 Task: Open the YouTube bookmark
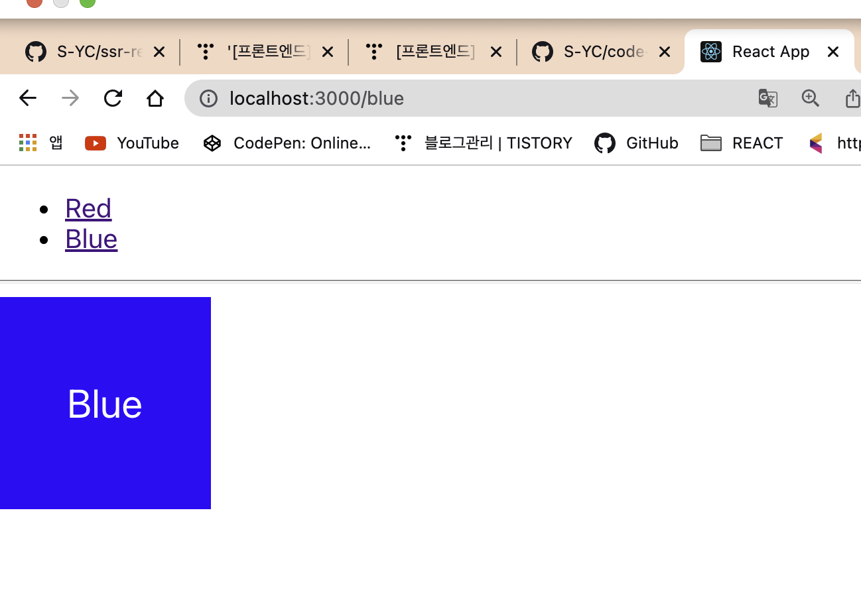tap(132, 143)
